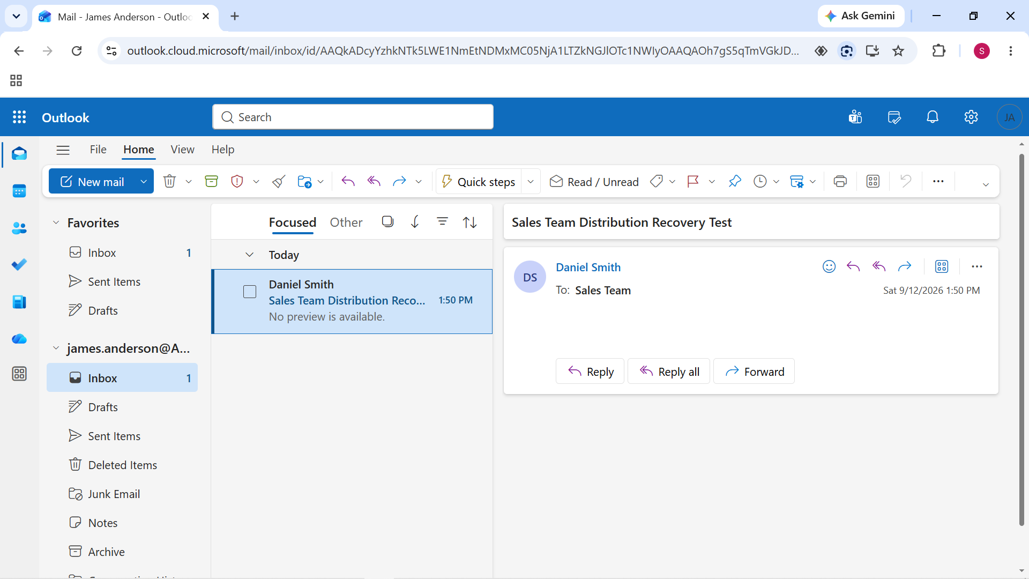Open the report options dropdown
This screenshot has height=579, width=1029.
click(x=256, y=182)
